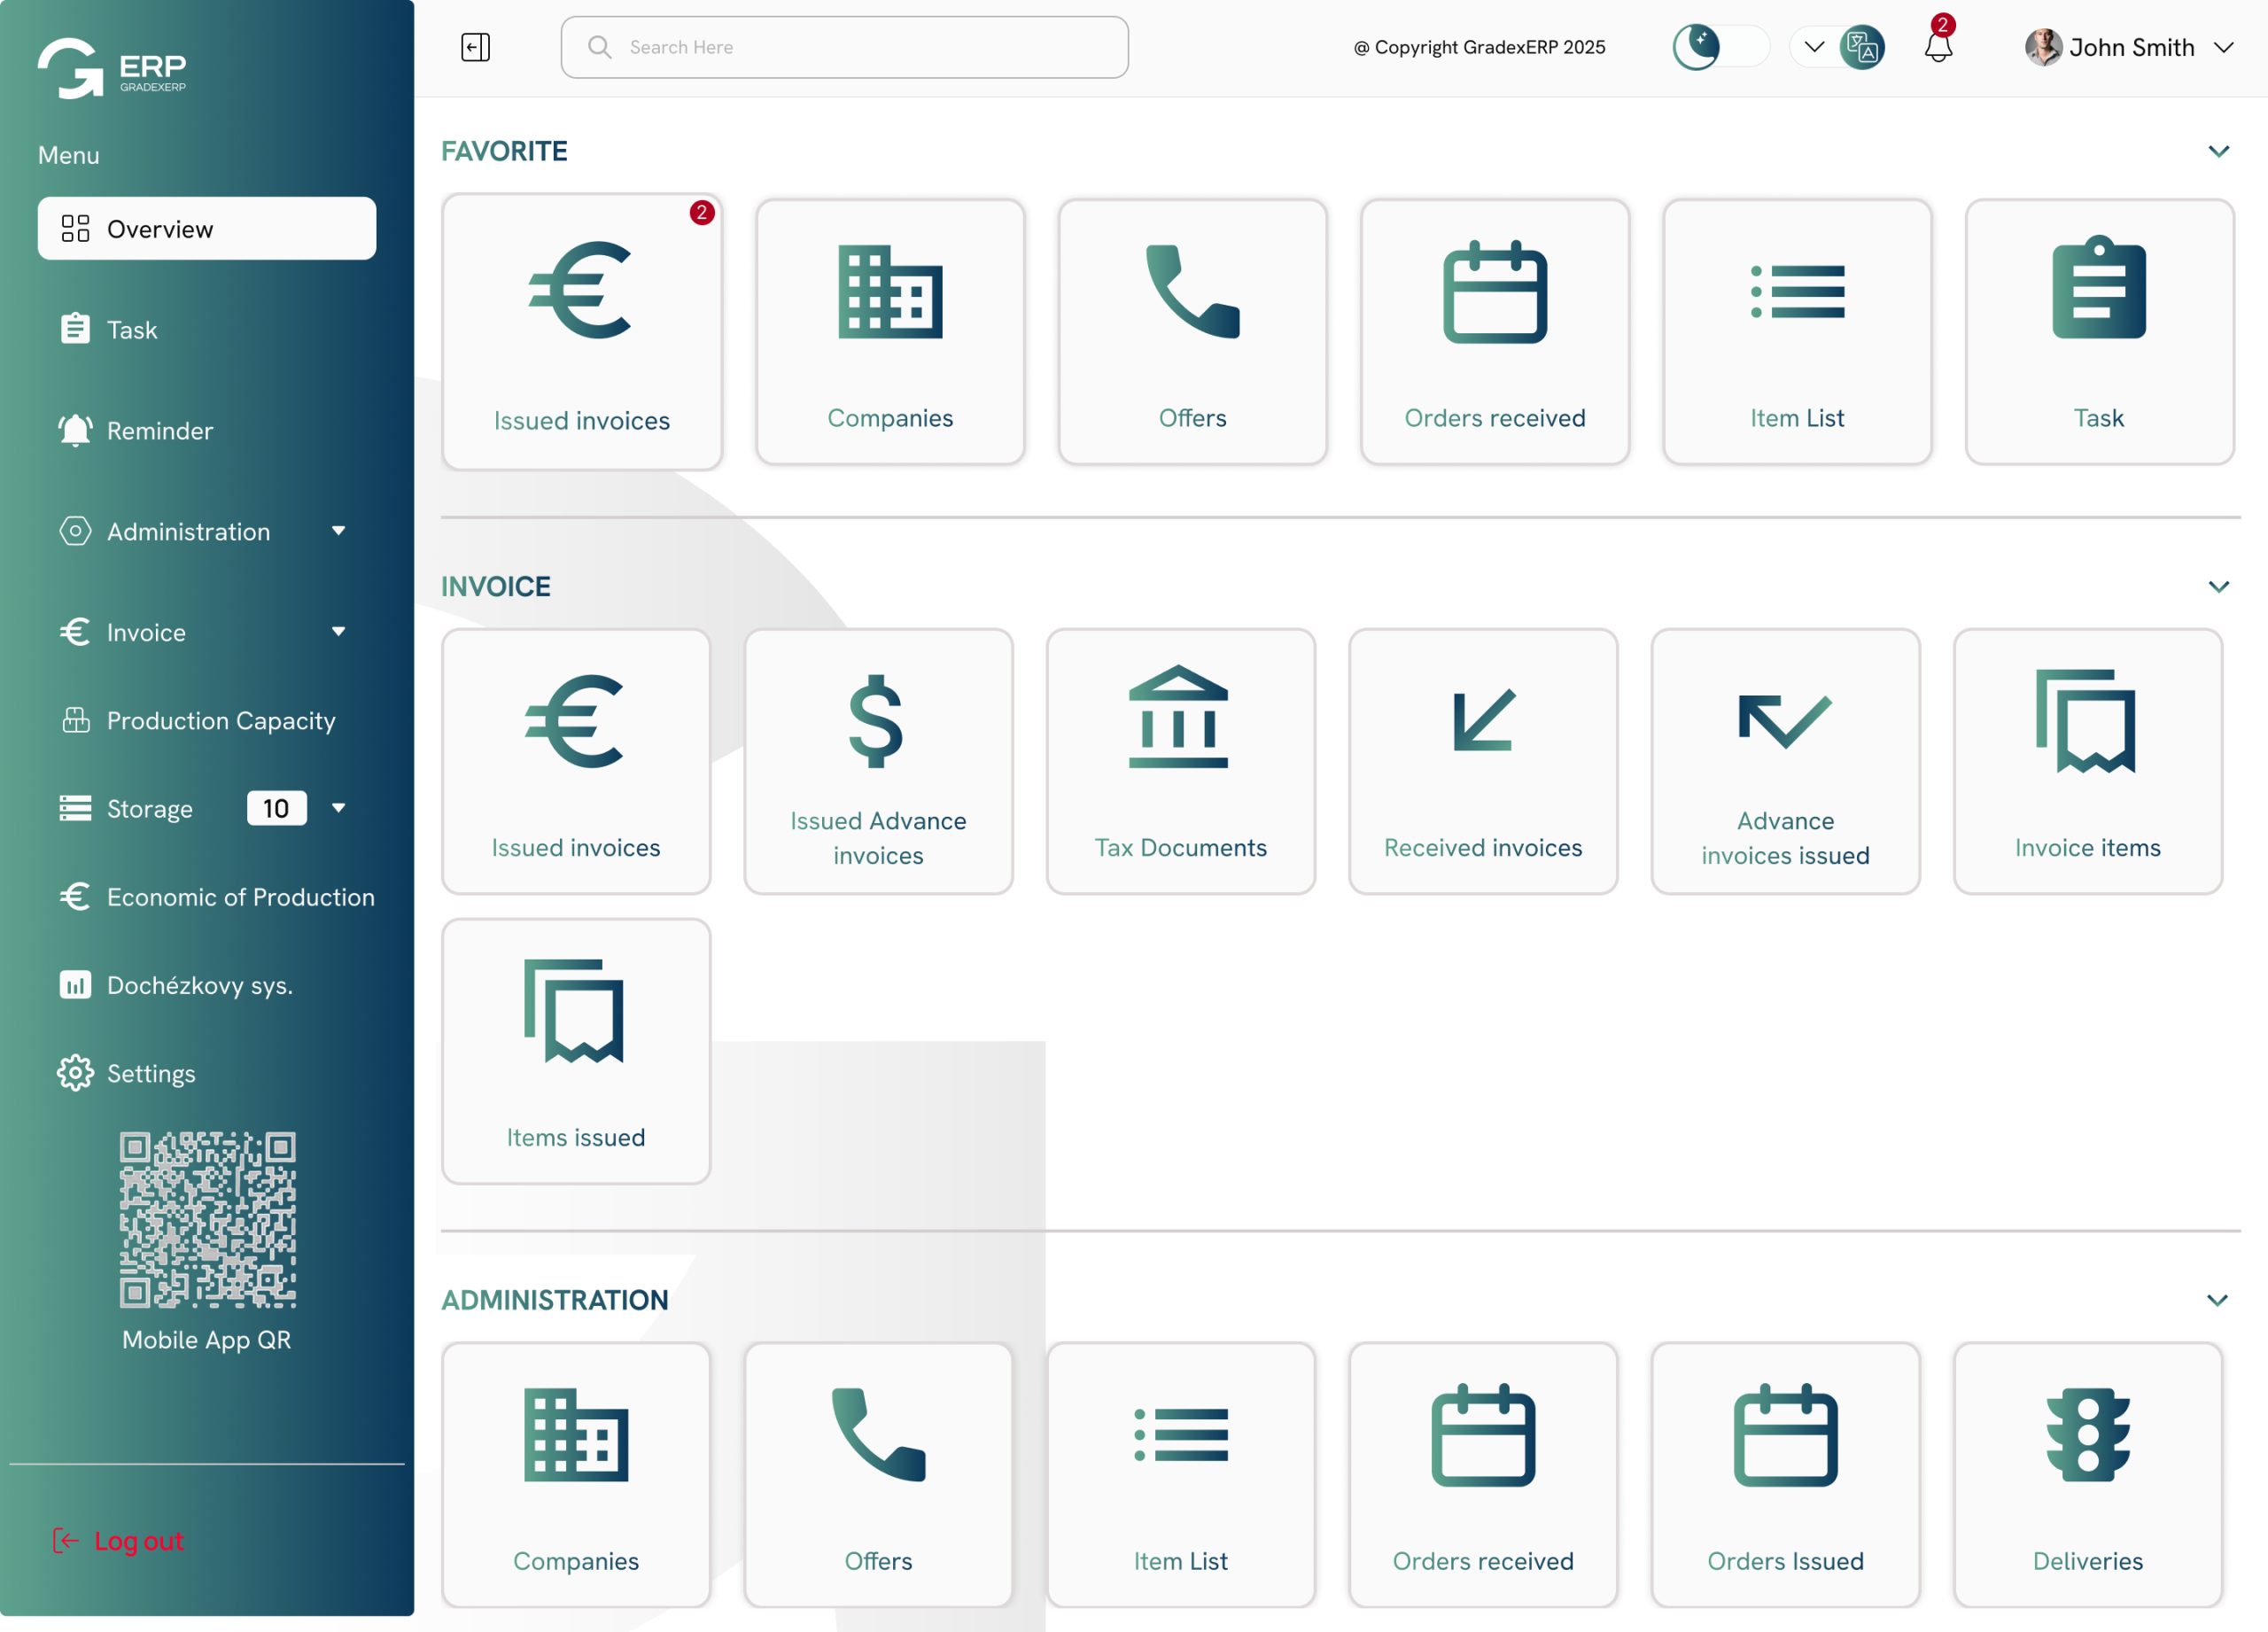Click the sidebar collapse icon

pos(475,47)
